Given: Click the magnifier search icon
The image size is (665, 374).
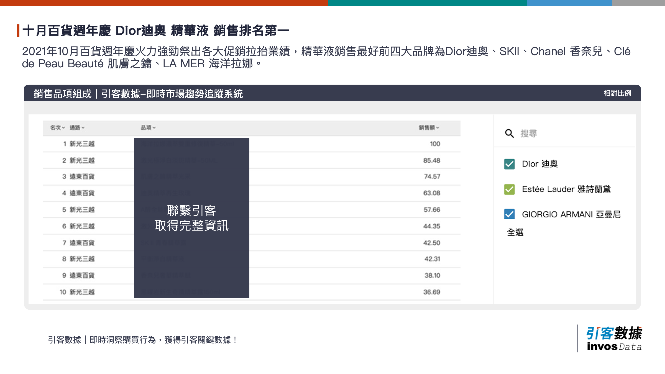Looking at the screenshot, I should [509, 133].
